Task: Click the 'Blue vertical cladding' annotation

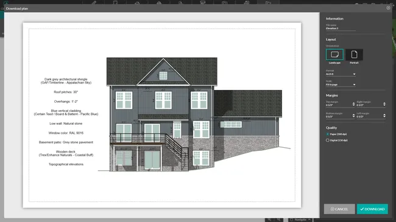Action: click(66, 113)
